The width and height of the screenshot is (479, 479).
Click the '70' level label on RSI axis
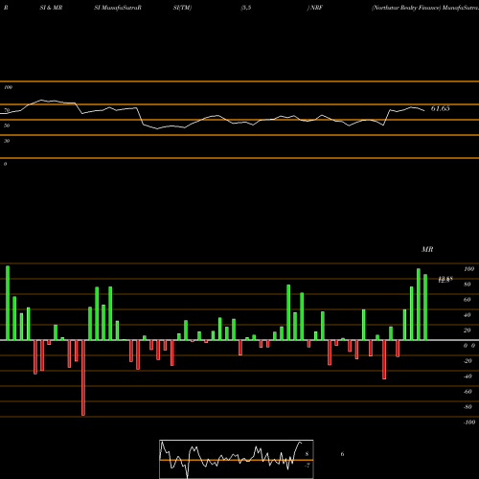(x=7, y=110)
